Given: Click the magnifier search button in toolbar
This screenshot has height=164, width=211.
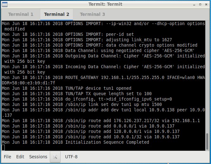Looking at the screenshot, I should pos(55,157).
